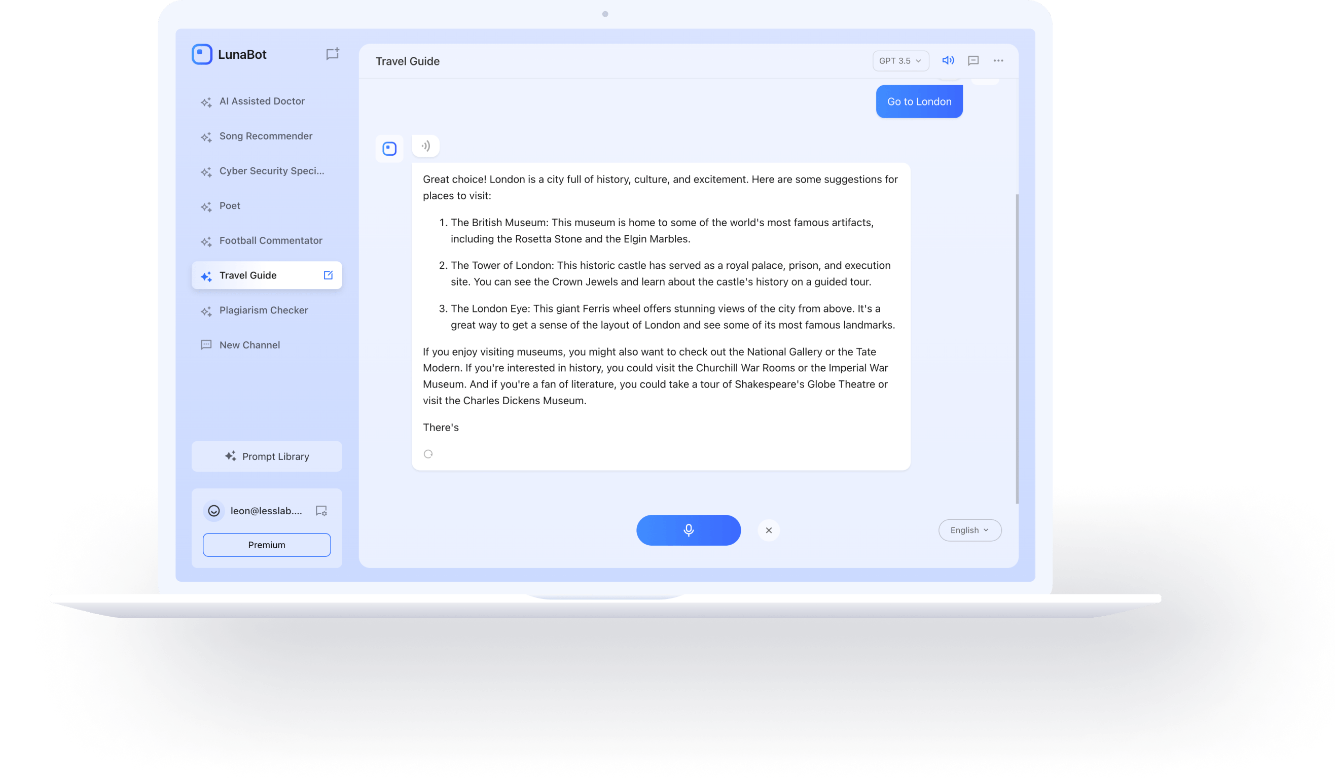1335x779 pixels.
Task: Click the audio speaker icon in toolbar
Action: pos(948,60)
